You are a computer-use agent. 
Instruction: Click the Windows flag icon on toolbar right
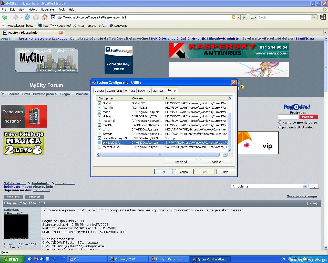323,17
